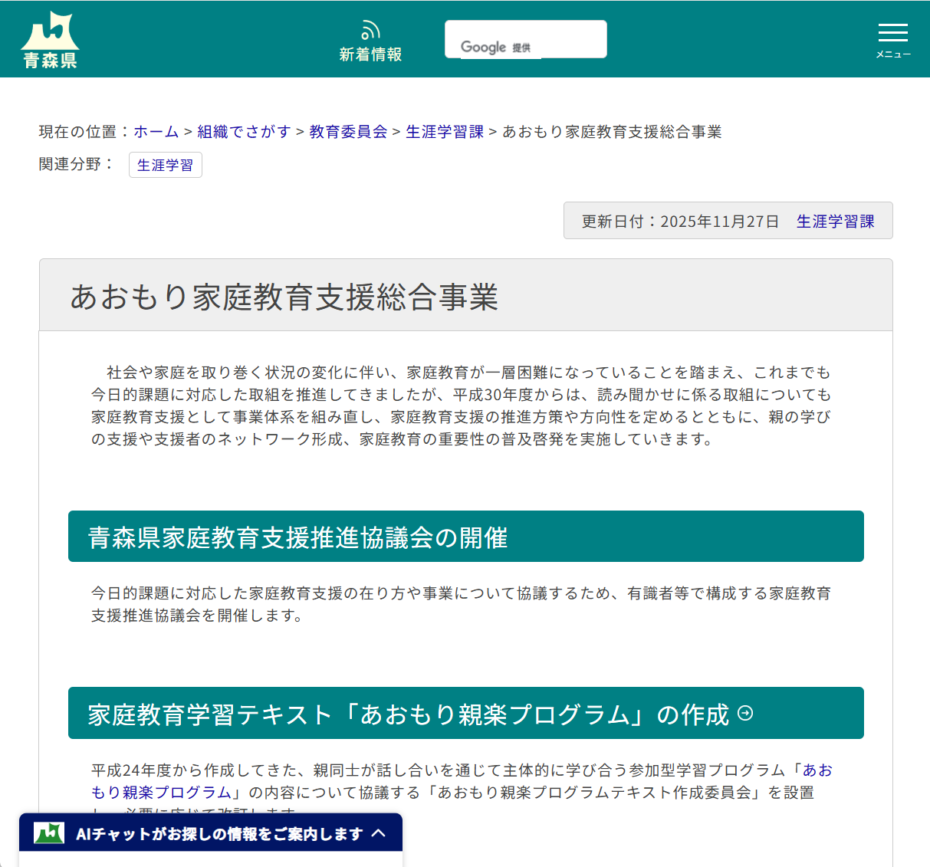Click the green castle icon in AI chat bar
Image resolution: width=930 pixels, height=867 pixels.
pyautogui.click(x=48, y=833)
